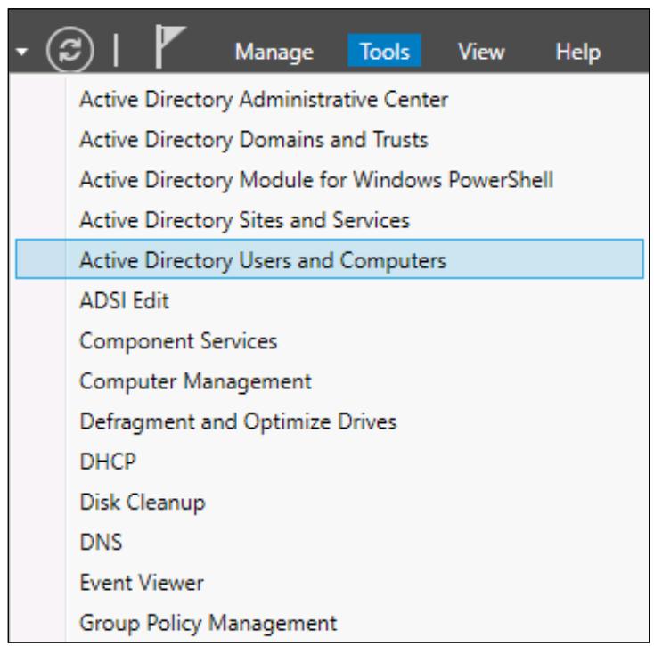Open the Manage menu

pyautogui.click(x=274, y=52)
